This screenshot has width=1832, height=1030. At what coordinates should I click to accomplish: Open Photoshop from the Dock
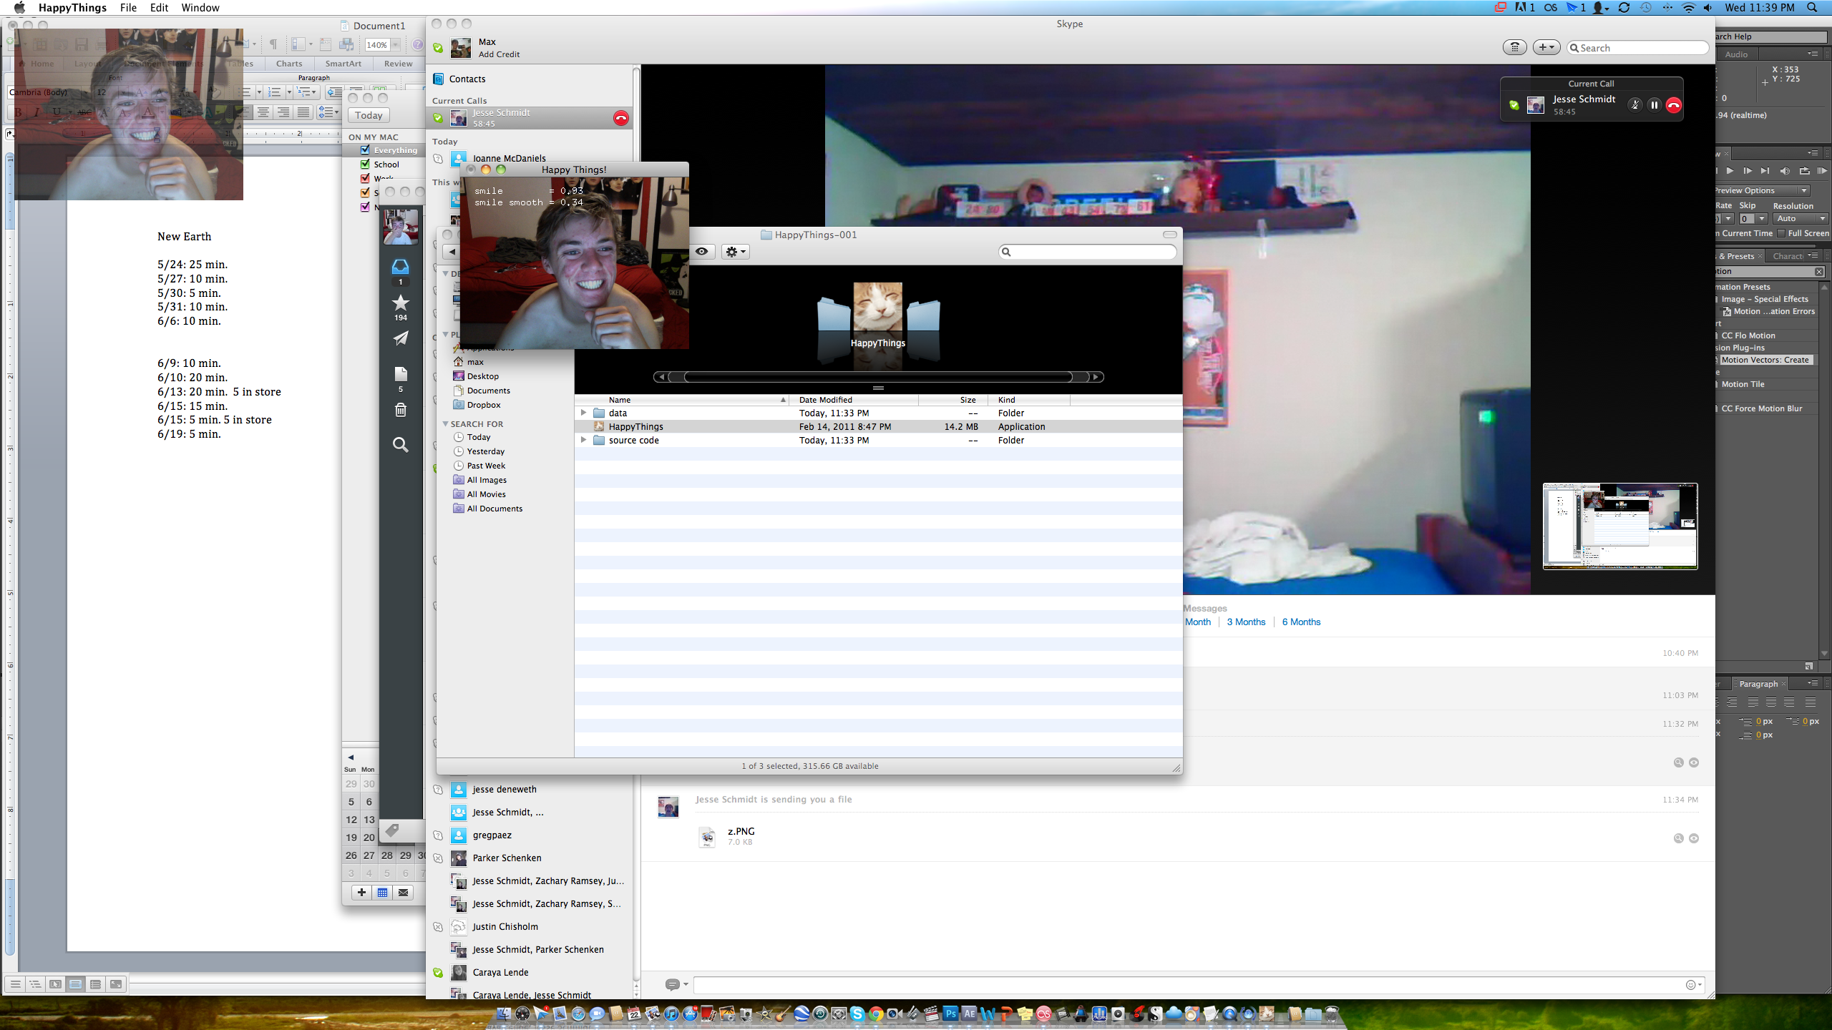(950, 1014)
